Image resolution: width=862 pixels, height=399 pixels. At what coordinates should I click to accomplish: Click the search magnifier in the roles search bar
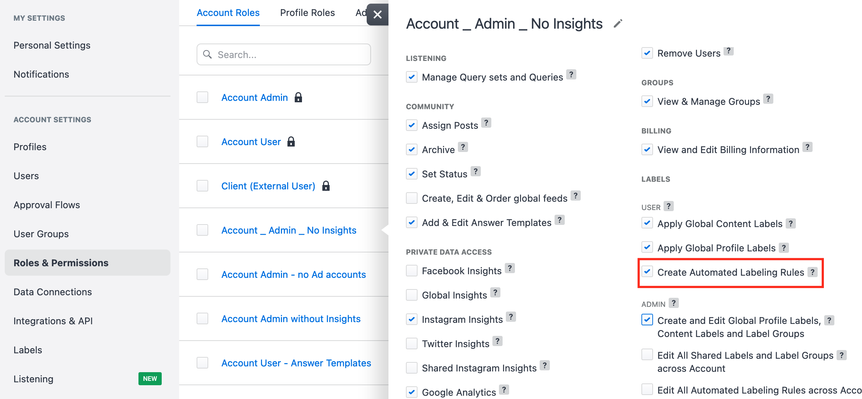click(208, 54)
